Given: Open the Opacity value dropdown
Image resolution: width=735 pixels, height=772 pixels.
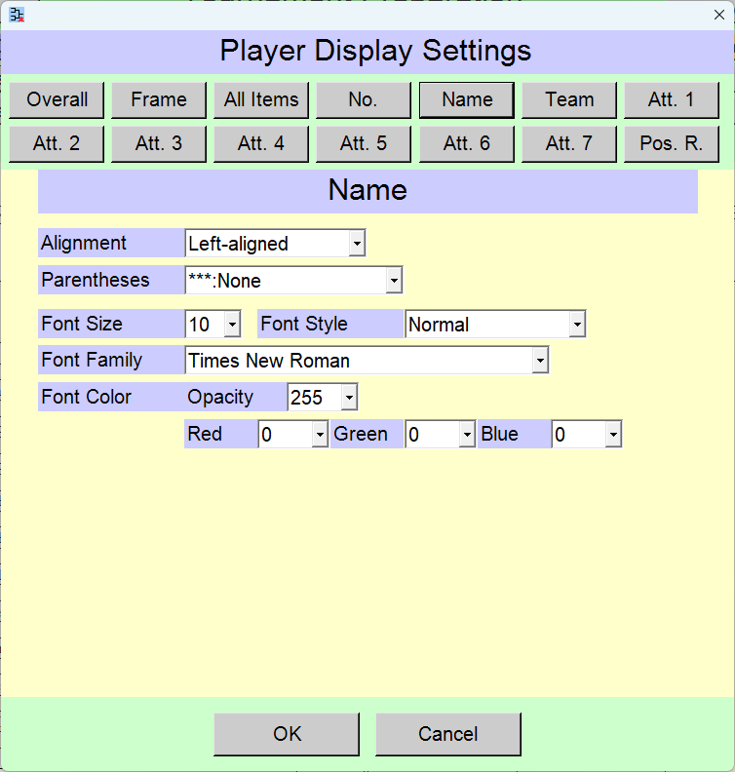Looking at the screenshot, I should pyautogui.click(x=349, y=397).
